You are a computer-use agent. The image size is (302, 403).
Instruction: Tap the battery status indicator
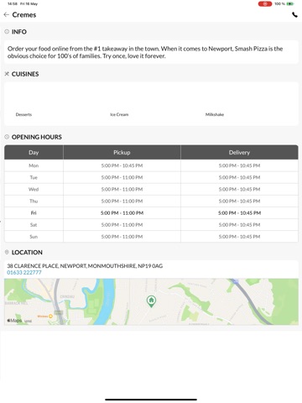point(290,4)
